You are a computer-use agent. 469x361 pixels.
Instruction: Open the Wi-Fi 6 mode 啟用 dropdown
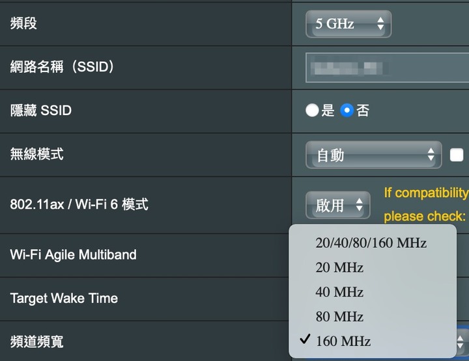point(338,205)
